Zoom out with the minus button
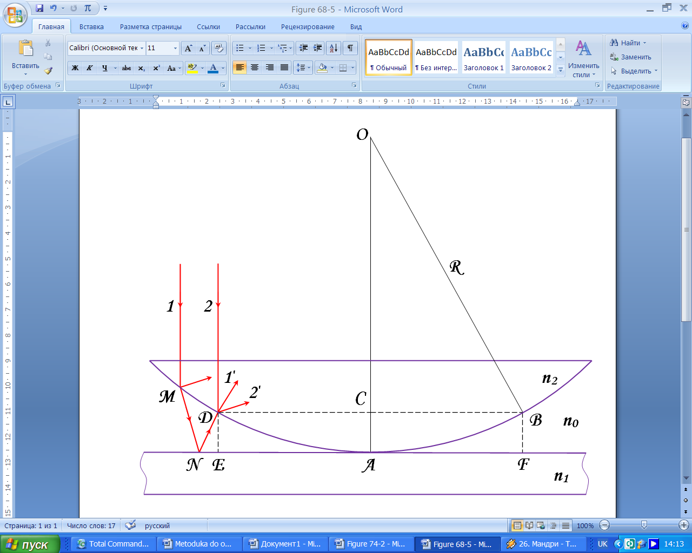This screenshot has width=692, height=553. (x=605, y=525)
